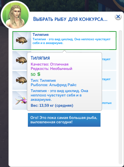The height and width of the screenshot is (167, 124).
Task: Choose the second tilapia fish thumbnail
Action: tap(21, 61)
